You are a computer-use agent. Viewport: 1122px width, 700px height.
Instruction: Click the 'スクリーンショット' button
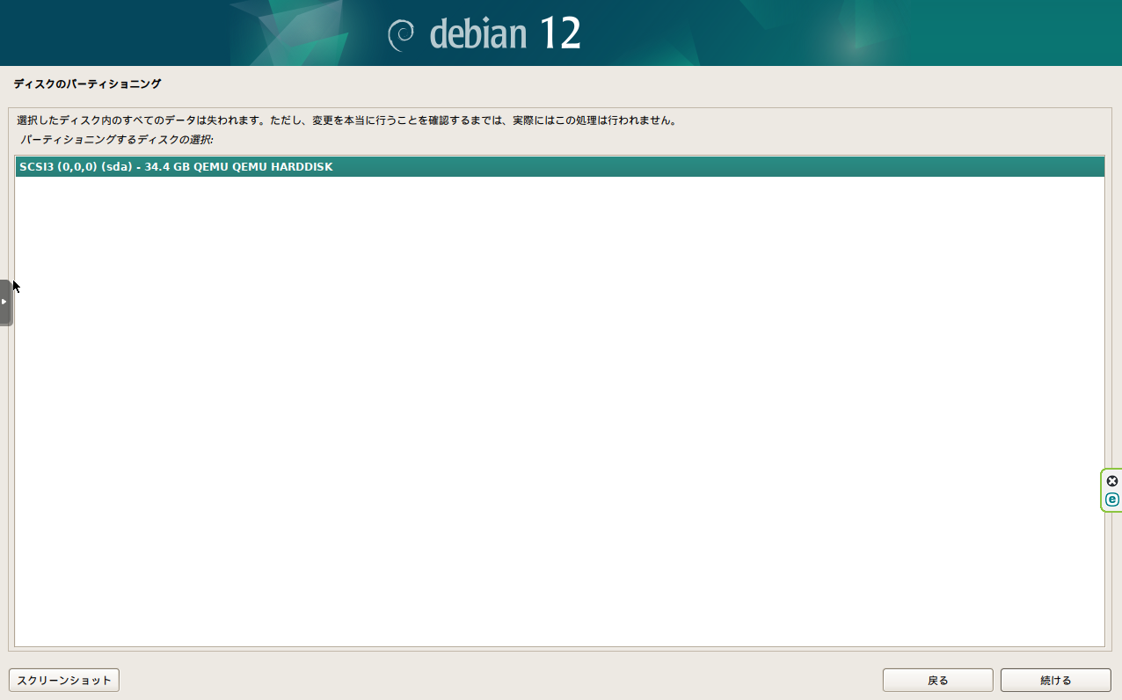click(x=63, y=680)
